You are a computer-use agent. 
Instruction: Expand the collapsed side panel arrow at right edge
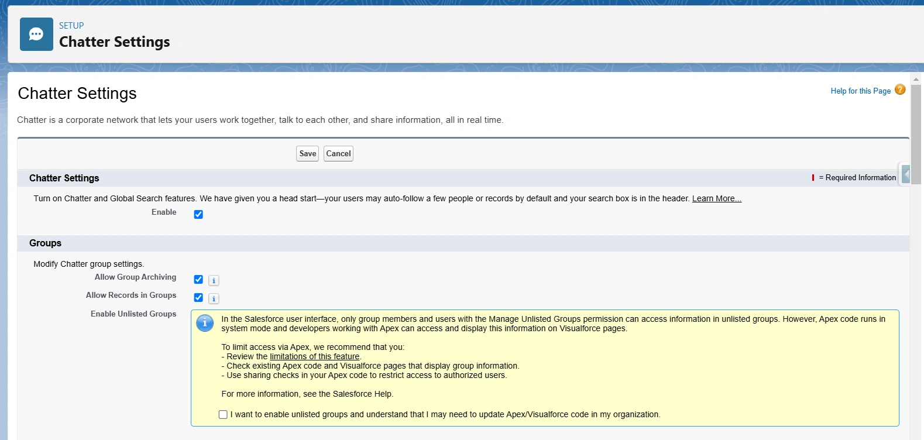point(905,174)
